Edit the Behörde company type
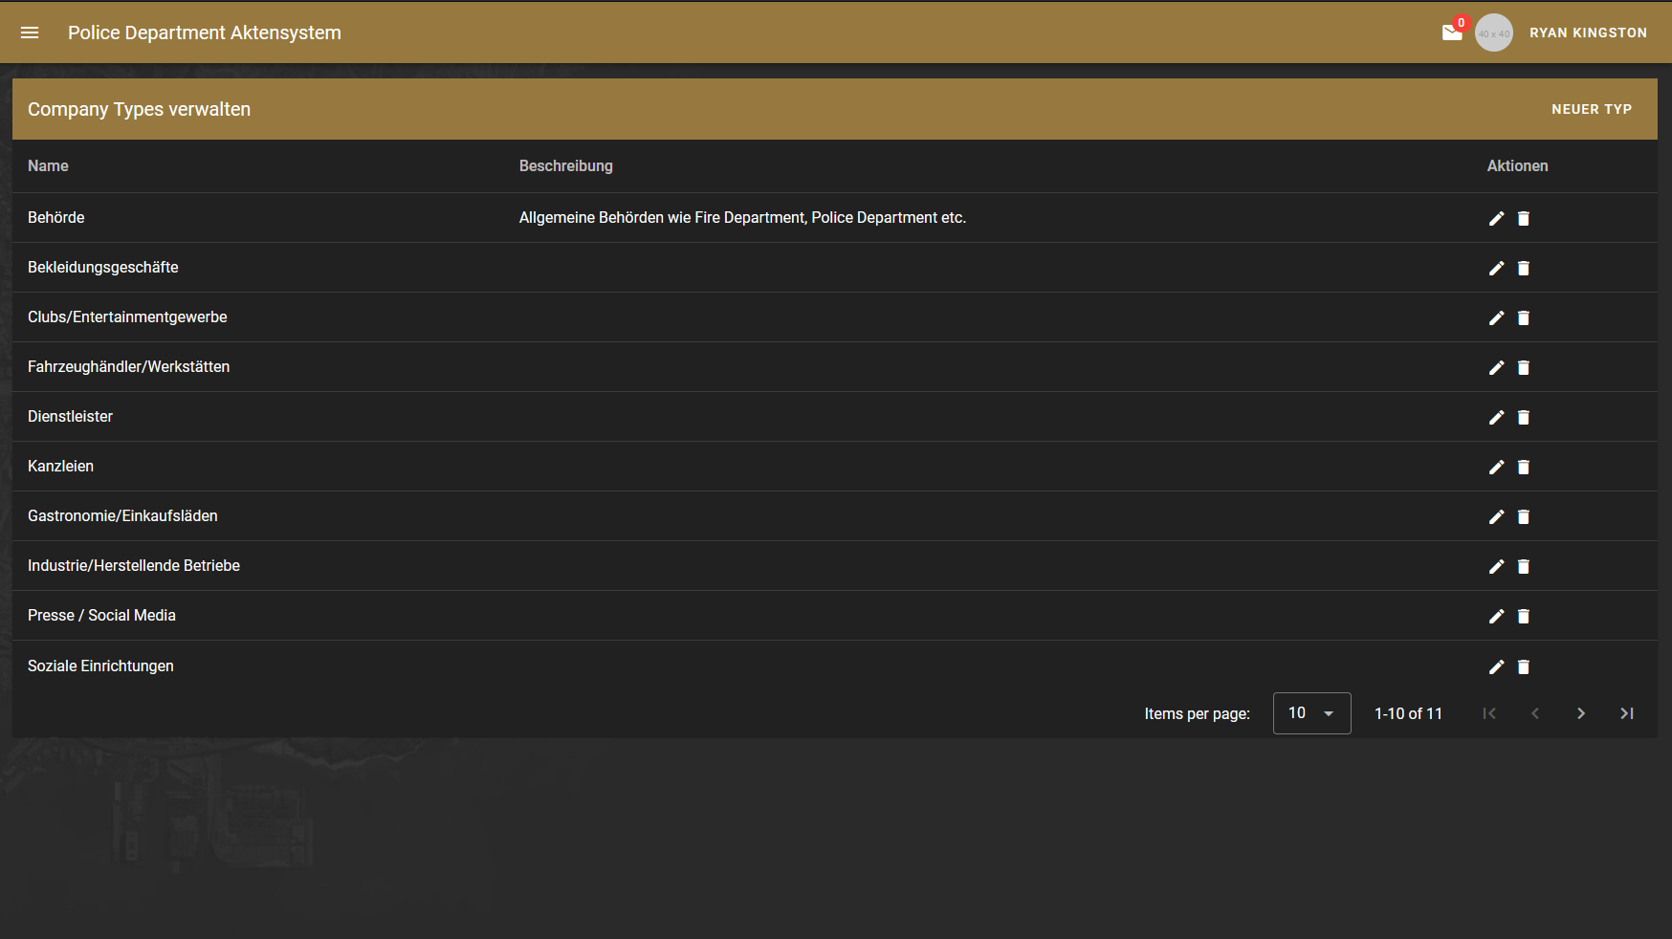Screen dimensions: 1672x939 coord(1497,218)
